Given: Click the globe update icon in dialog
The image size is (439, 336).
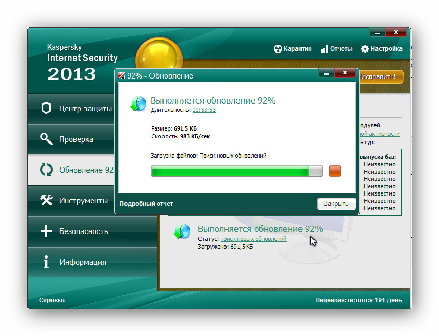Looking at the screenshot, I should 138,104.
